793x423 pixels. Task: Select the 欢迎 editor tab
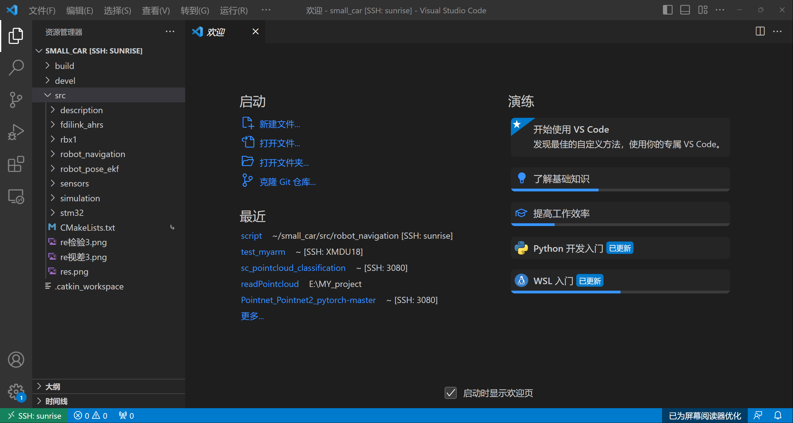(x=225, y=32)
